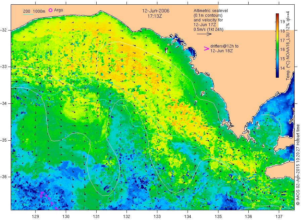The width and height of the screenshot is (302, 221).
Task: Click the color bar value 18
Action: click(x=282, y=31)
